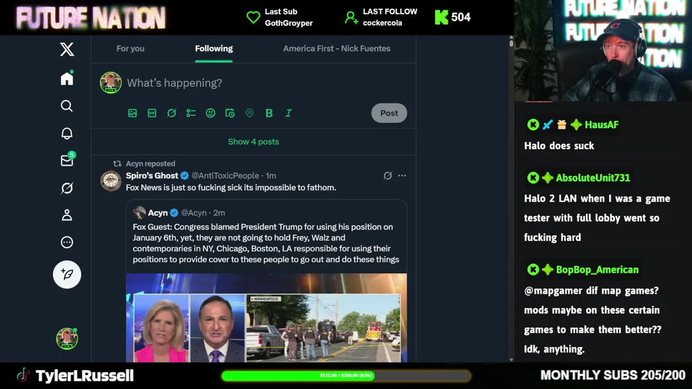Click the Post button

pos(389,113)
